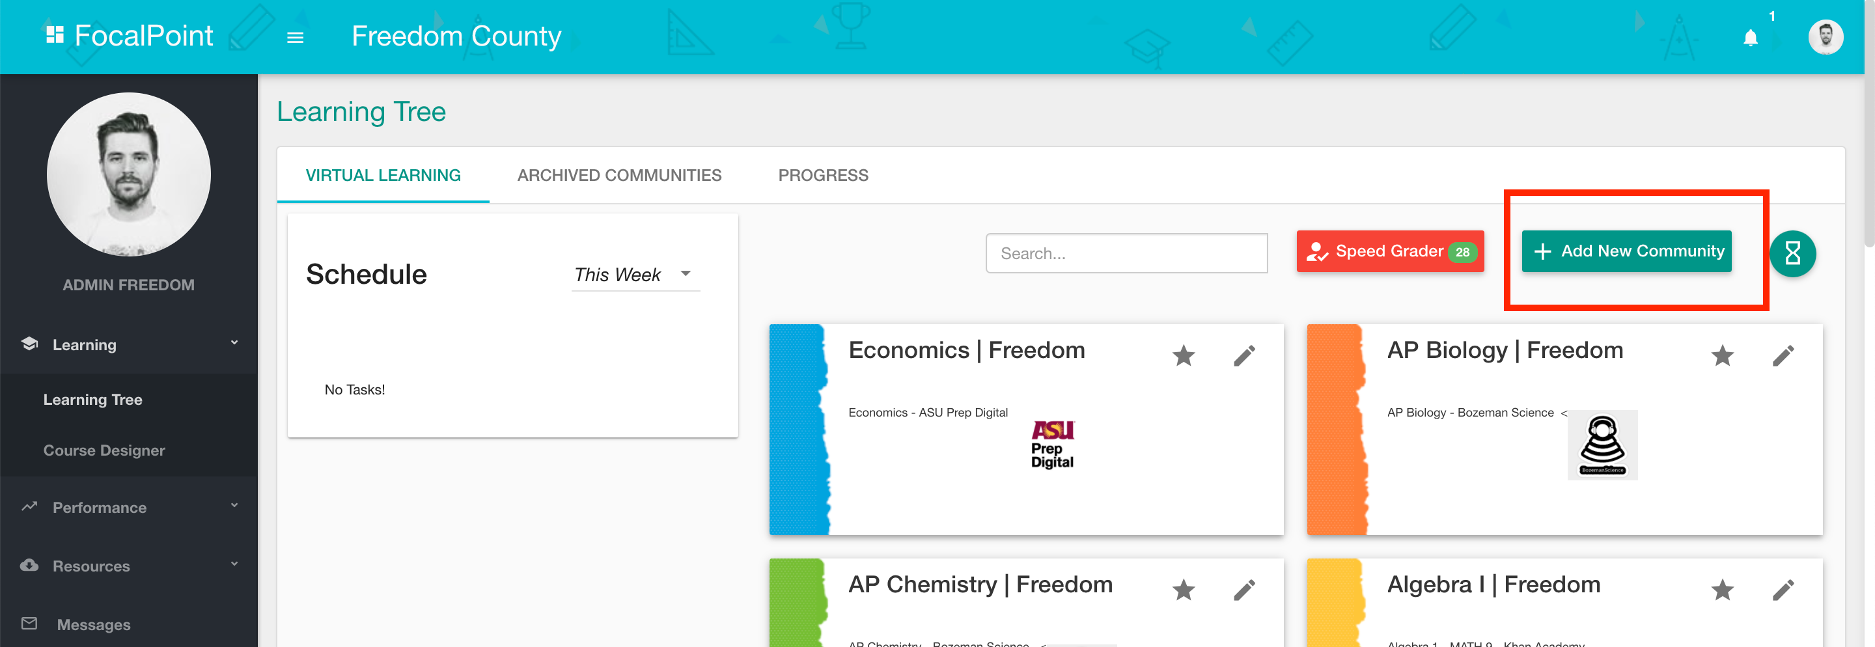Click pencil icon on AP Chemistry card
Image resolution: width=1875 pixels, height=647 pixels.
pos(1245,590)
